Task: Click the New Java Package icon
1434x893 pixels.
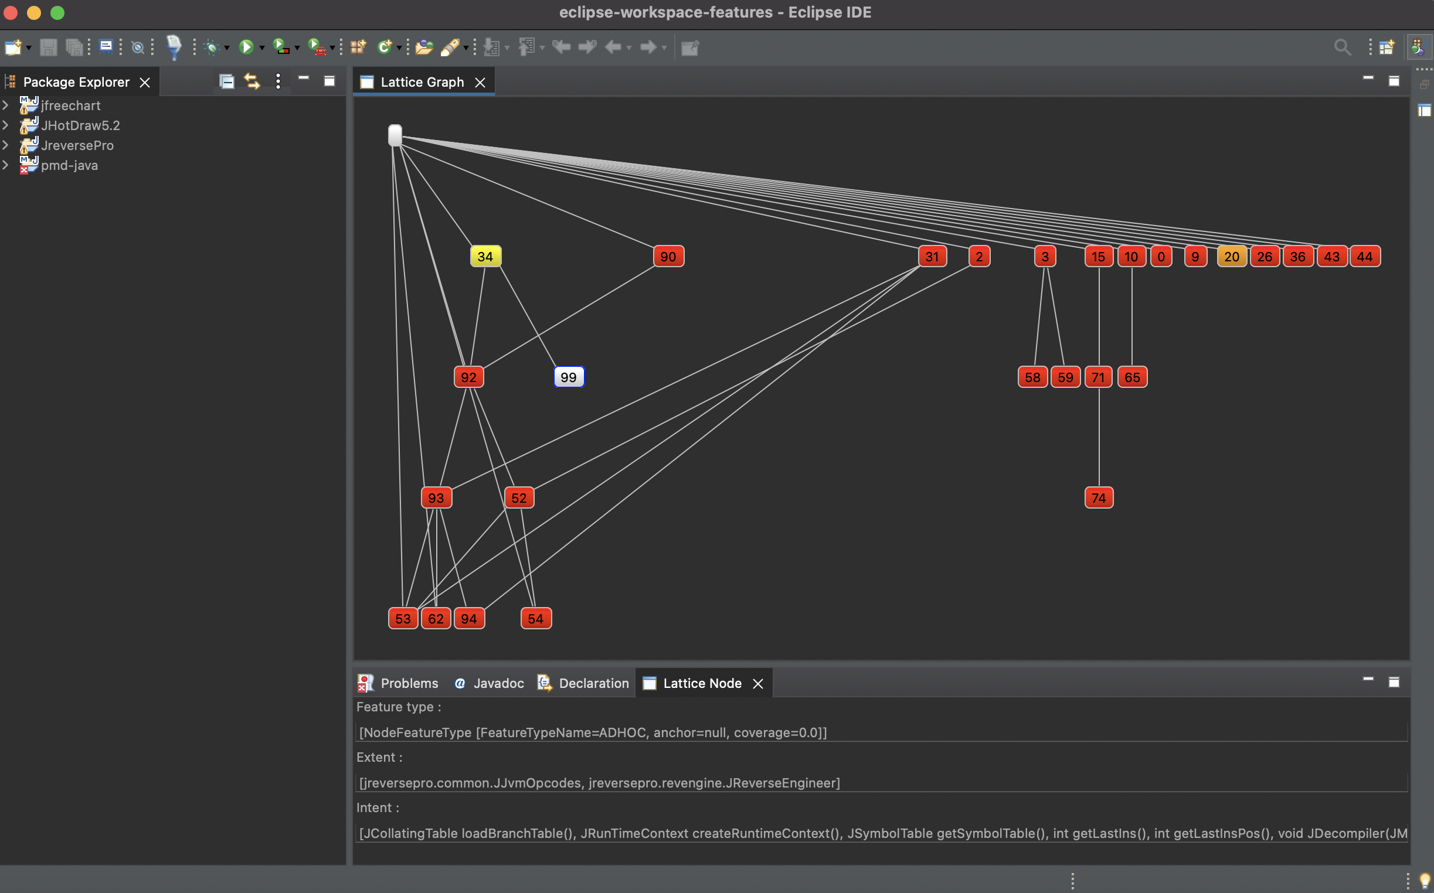Action: tap(358, 47)
